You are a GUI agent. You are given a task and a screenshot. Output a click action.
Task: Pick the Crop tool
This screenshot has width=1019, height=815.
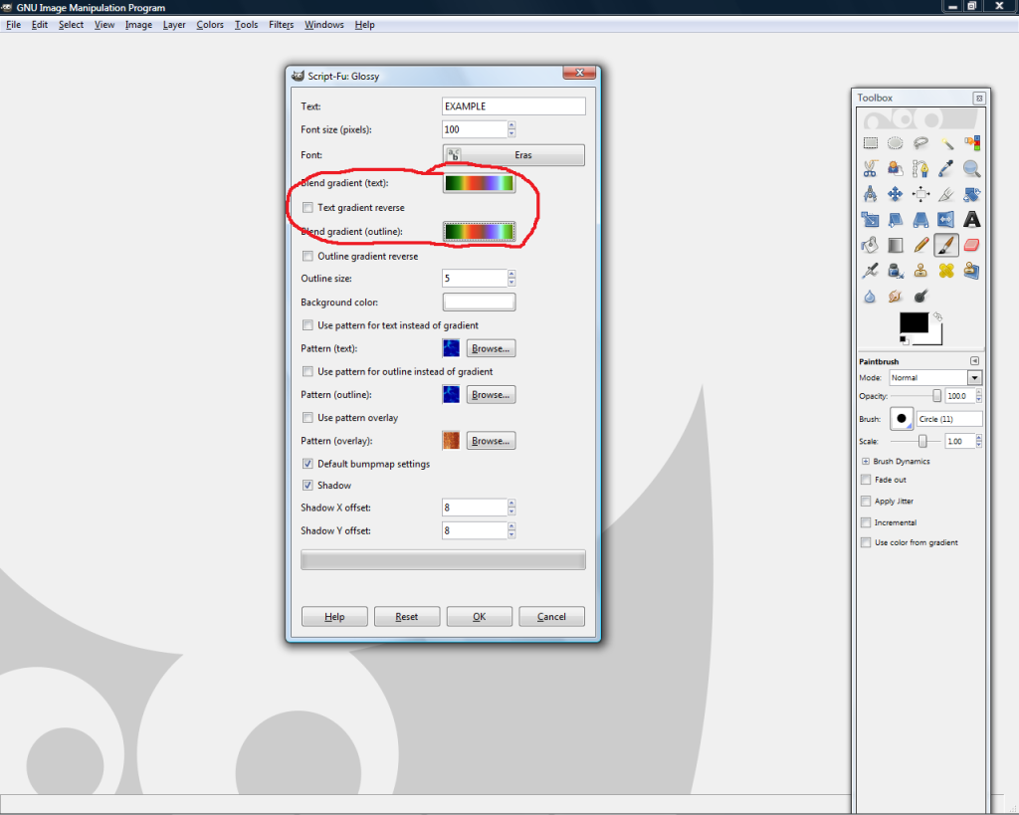pos(946,194)
